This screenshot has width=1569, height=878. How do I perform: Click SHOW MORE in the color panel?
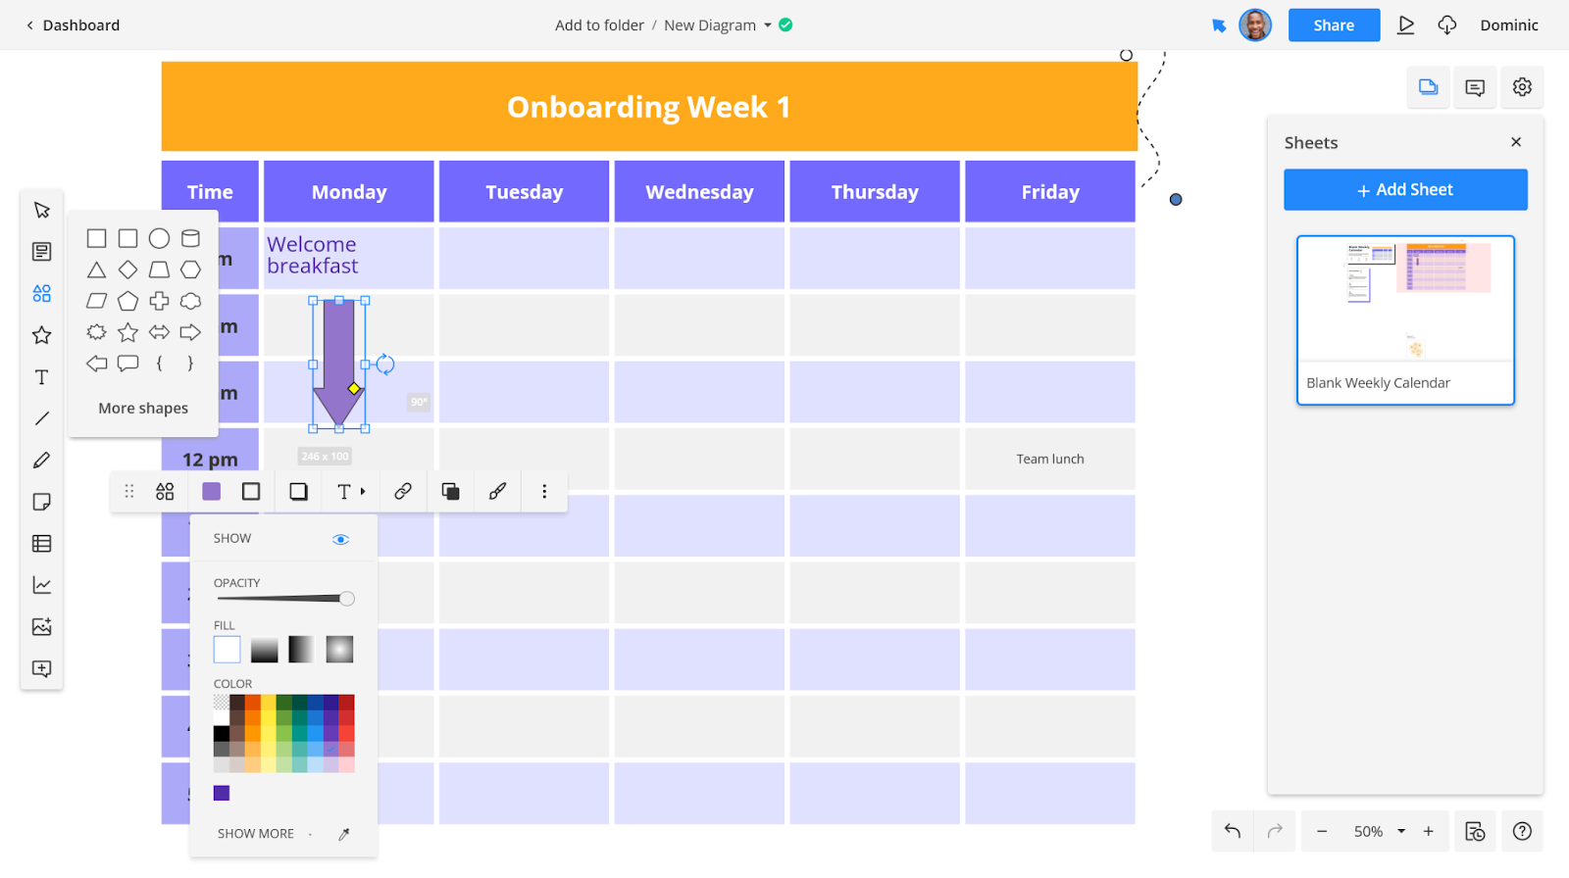(256, 834)
